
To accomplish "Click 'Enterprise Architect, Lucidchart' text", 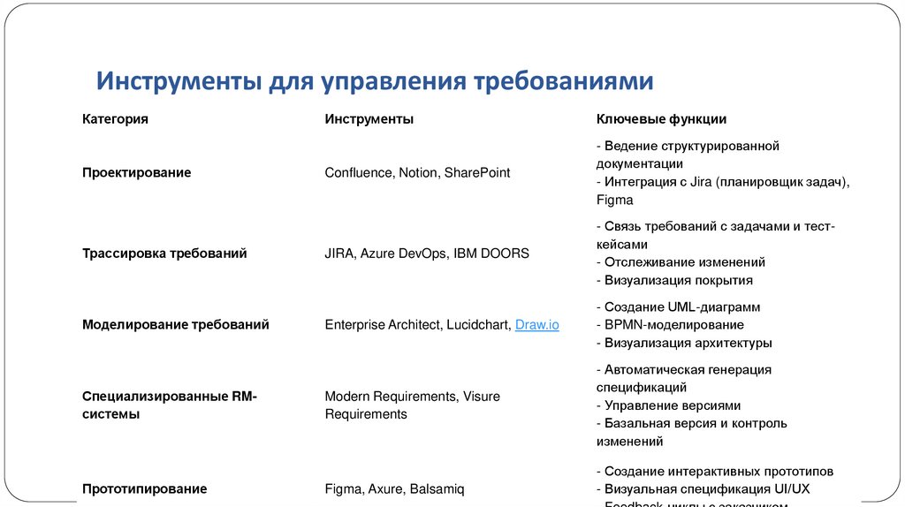I will point(418,325).
